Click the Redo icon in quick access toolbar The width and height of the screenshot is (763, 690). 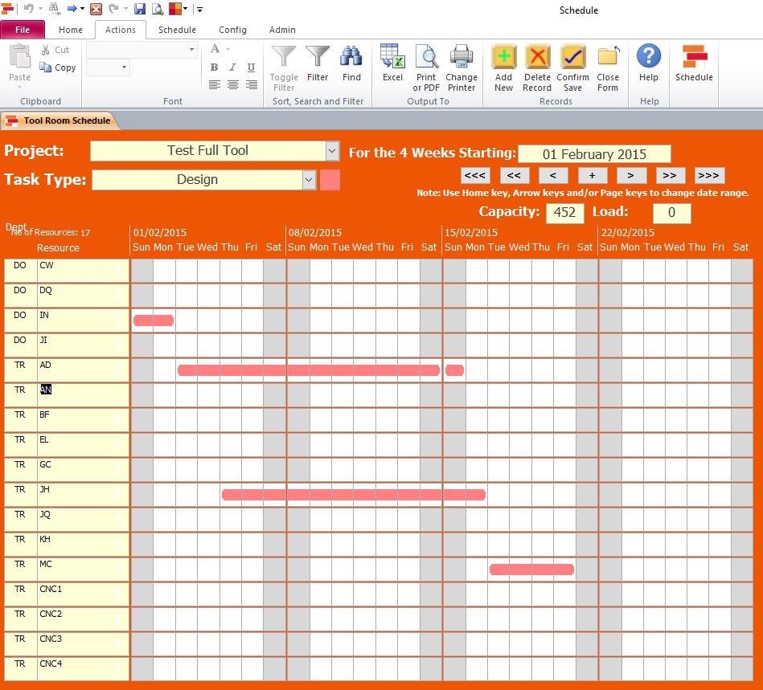click(113, 9)
